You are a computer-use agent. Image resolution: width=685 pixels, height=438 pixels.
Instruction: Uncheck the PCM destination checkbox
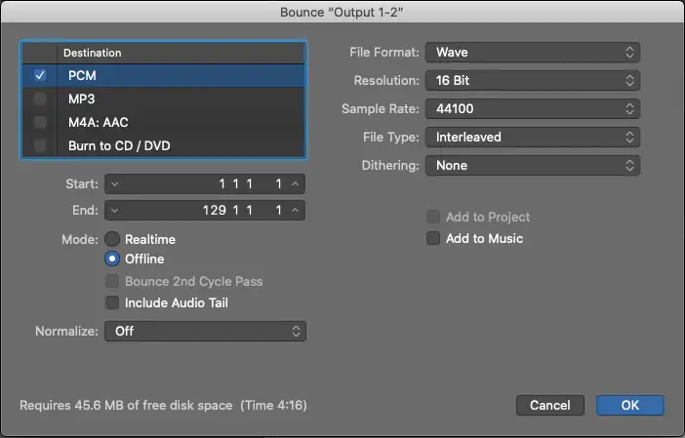(x=40, y=75)
